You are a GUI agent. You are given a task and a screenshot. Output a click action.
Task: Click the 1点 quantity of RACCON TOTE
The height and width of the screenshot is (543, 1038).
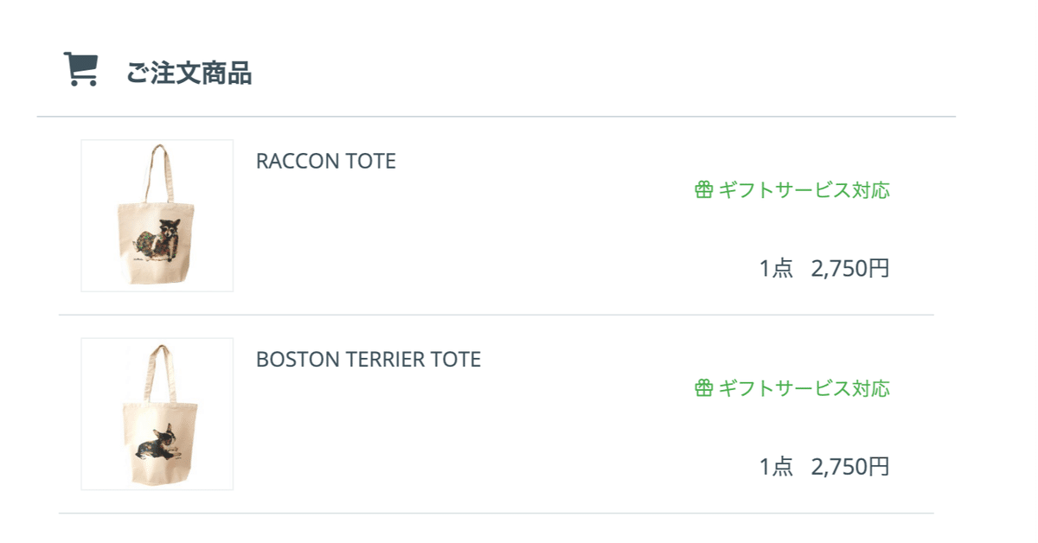pos(776,269)
